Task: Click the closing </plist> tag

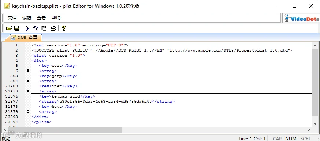Action: point(41,122)
